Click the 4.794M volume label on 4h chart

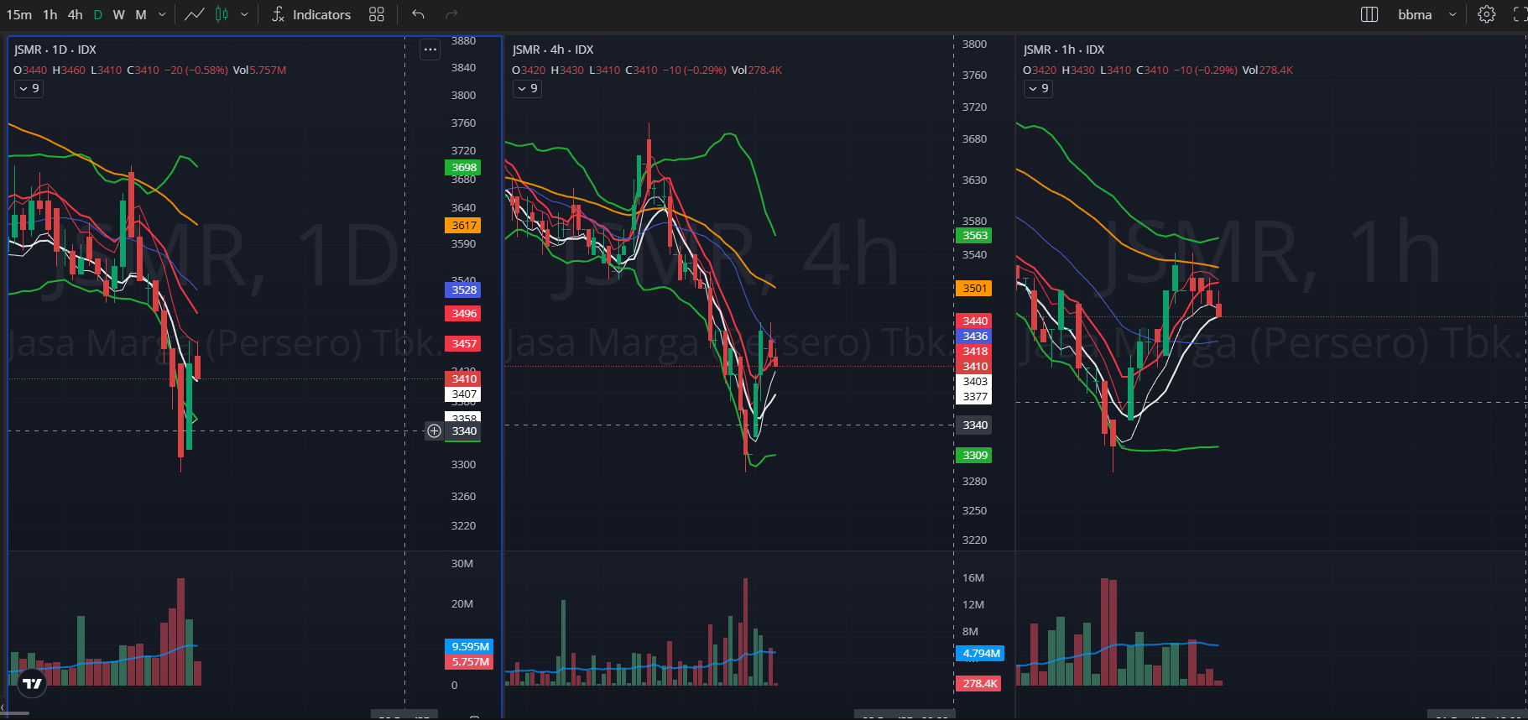pos(980,653)
